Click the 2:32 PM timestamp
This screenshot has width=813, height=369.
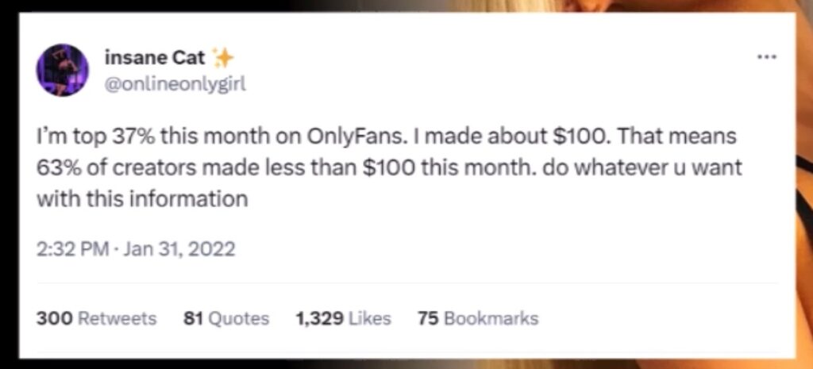[72, 249]
